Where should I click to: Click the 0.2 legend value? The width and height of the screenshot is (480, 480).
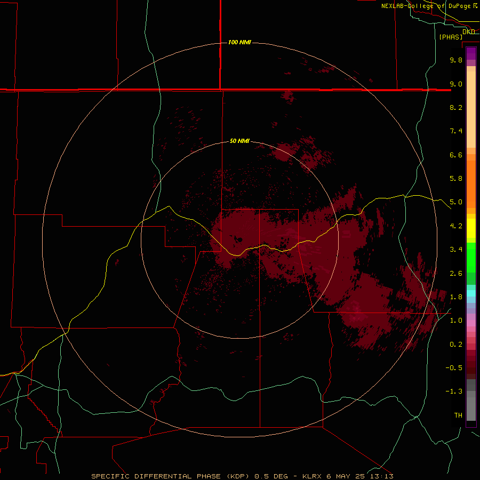pos(456,345)
